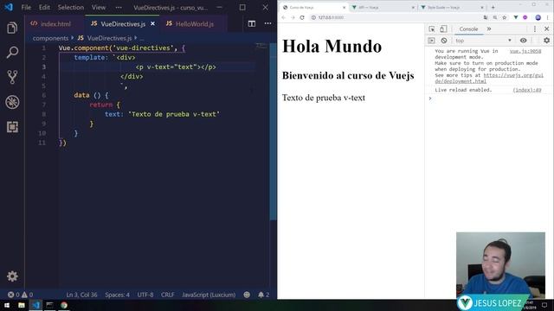Screen dimensions: 554x311
Task: Close the VueDirectives.js tab
Action: (x=152, y=23)
